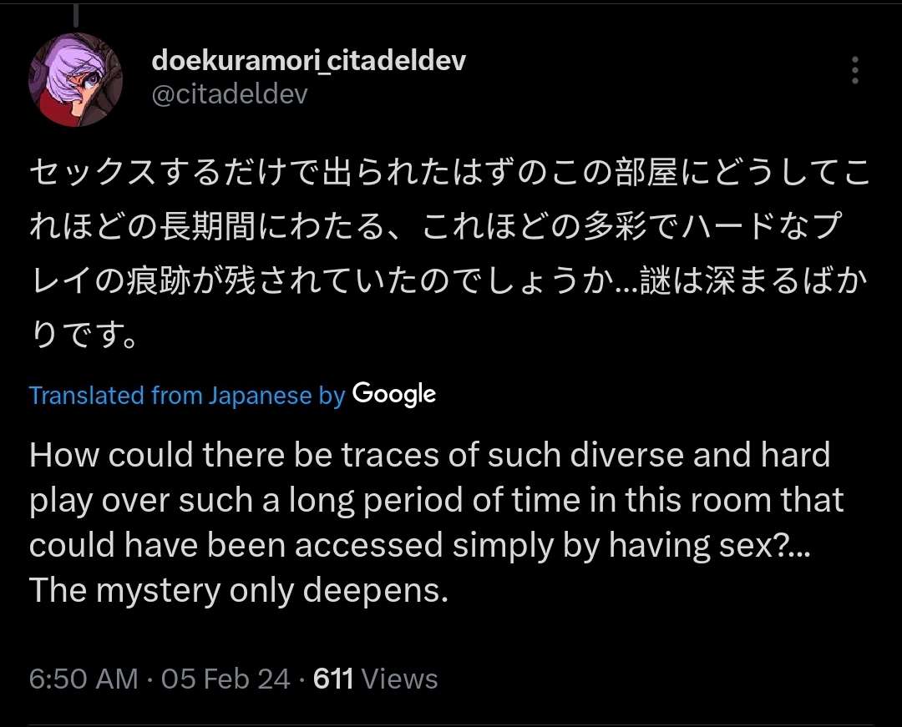Click the final Japanese line りです。
This screenshot has width=902, height=727.
(x=84, y=335)
